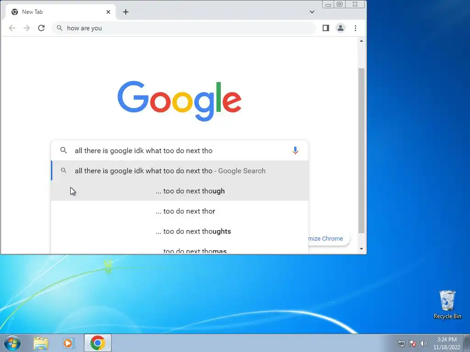This screenshot has width=470, height=352.
Task: Minimize the Chrome window
Action: 328,4
